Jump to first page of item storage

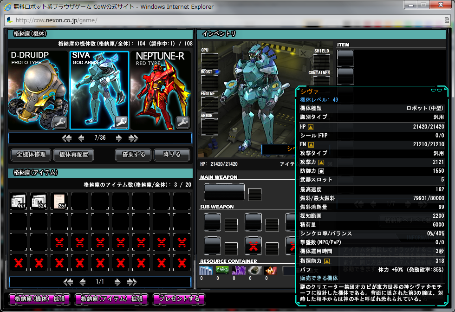[x=68, y=282]
